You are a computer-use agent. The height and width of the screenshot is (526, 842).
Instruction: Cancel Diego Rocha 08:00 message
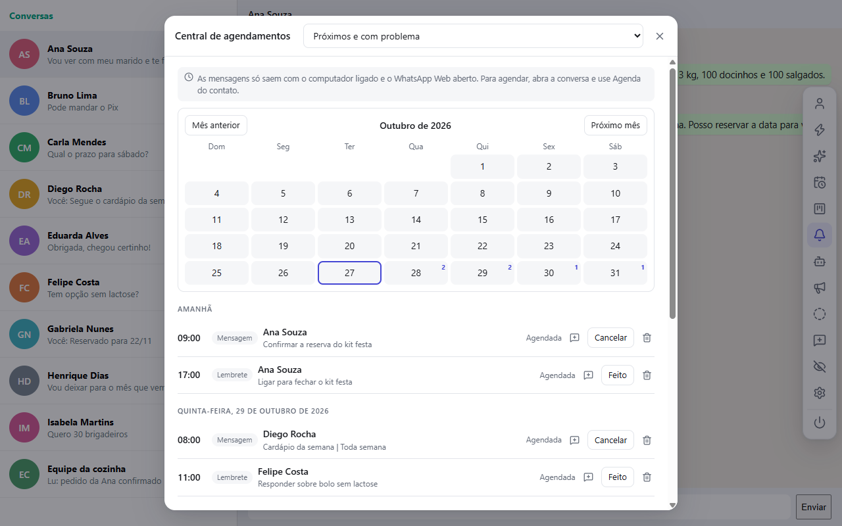[610, 440]
